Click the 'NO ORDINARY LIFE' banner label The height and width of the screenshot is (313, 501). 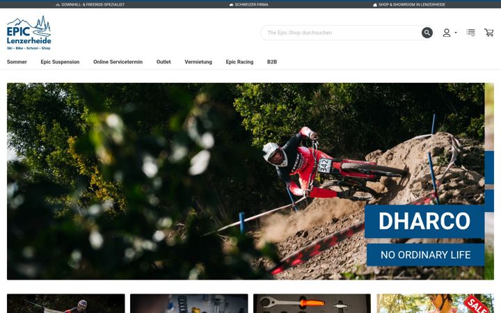tap(425, 255)
